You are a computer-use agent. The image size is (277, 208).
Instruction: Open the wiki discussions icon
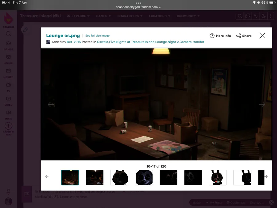pos(248,16)
